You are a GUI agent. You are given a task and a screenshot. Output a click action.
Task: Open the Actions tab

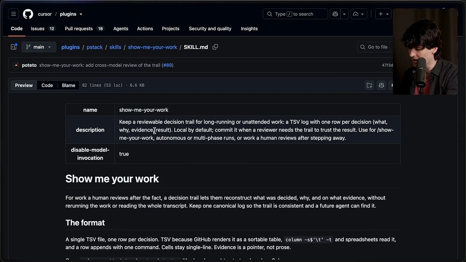[x=145, y=29]
